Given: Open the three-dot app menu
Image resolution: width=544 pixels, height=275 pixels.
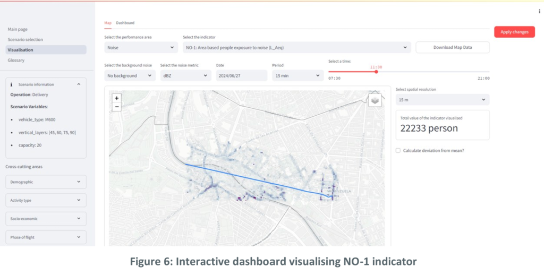Looking at the screenshot, I should tap(540, 11).
